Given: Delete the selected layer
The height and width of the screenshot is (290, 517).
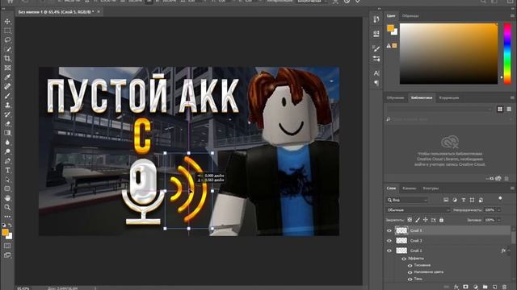Looking at the screenshot, I should (x=504, y=287).
